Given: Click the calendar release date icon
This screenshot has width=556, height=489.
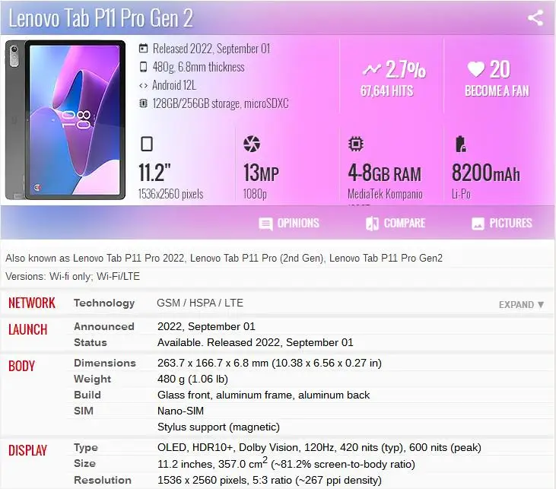Looking at the screenshot, I should click(x=143, y=48).
